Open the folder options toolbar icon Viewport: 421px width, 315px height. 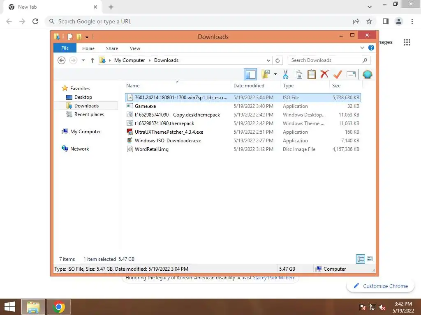click(266, 74)
